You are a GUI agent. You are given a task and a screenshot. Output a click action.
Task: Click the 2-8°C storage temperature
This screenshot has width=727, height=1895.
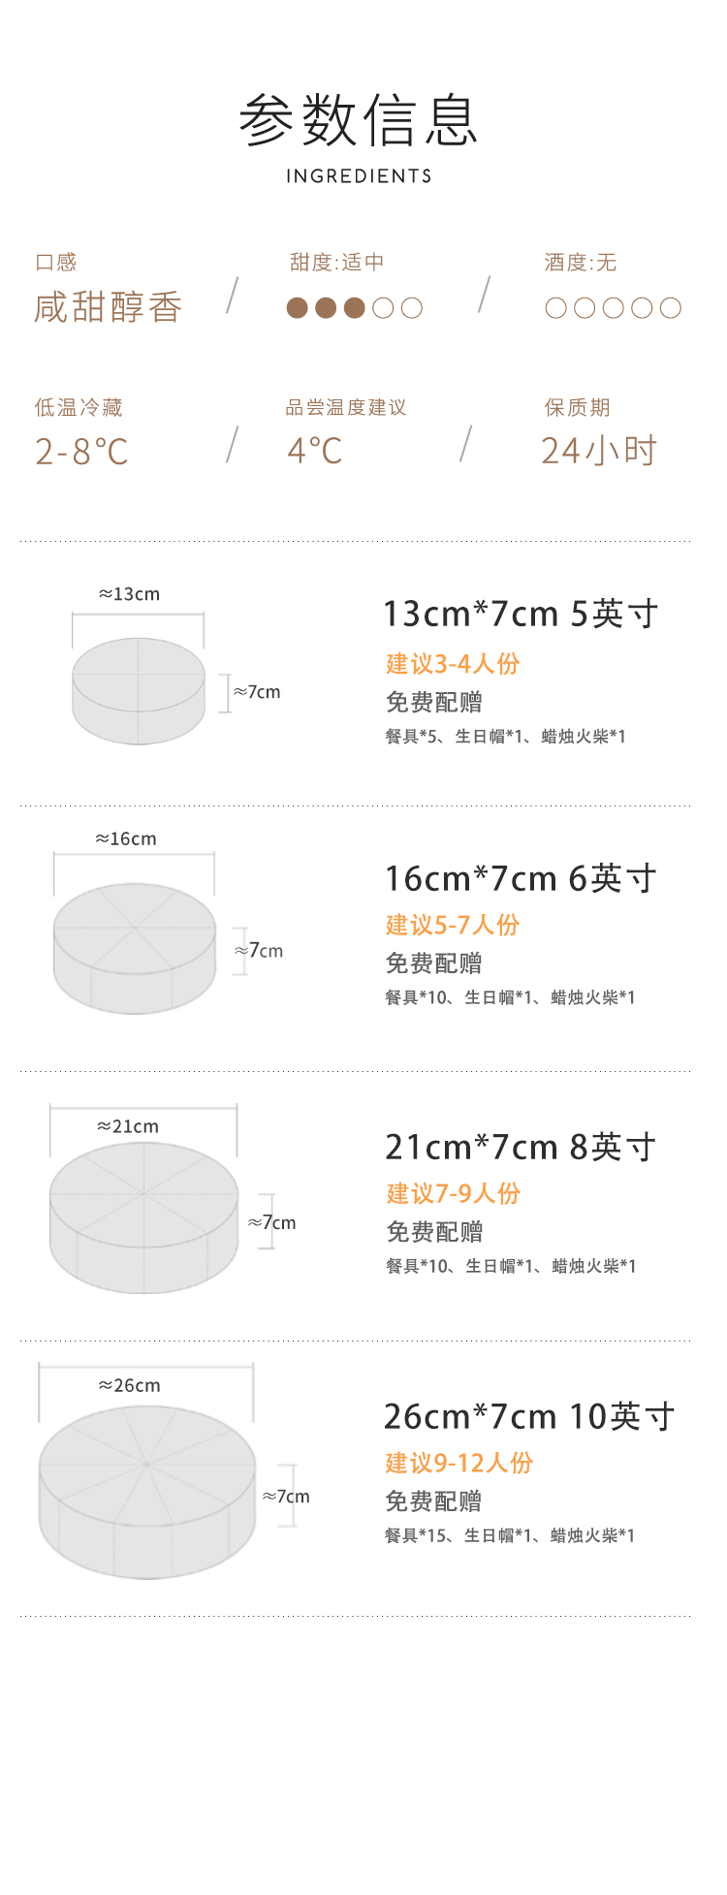point(81,452)
